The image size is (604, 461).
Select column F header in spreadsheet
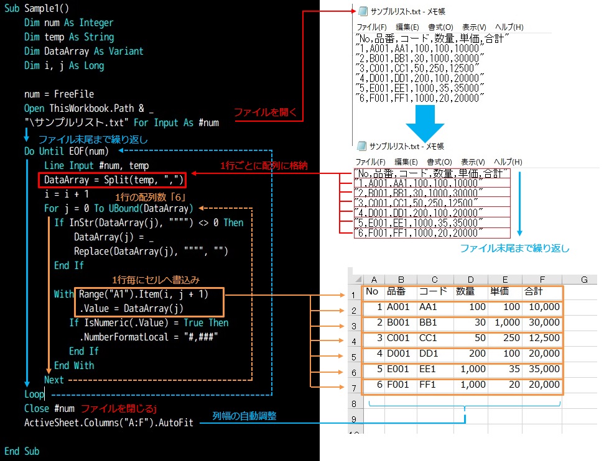pyautogui.click(x=542, y=280)
